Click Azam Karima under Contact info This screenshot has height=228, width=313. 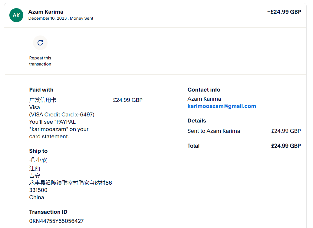tap(204, 99)
